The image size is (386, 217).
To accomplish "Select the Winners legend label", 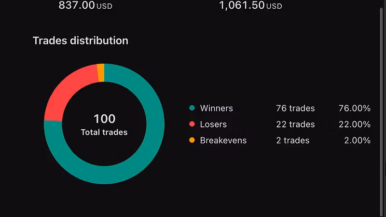I will tap(216, 108).
